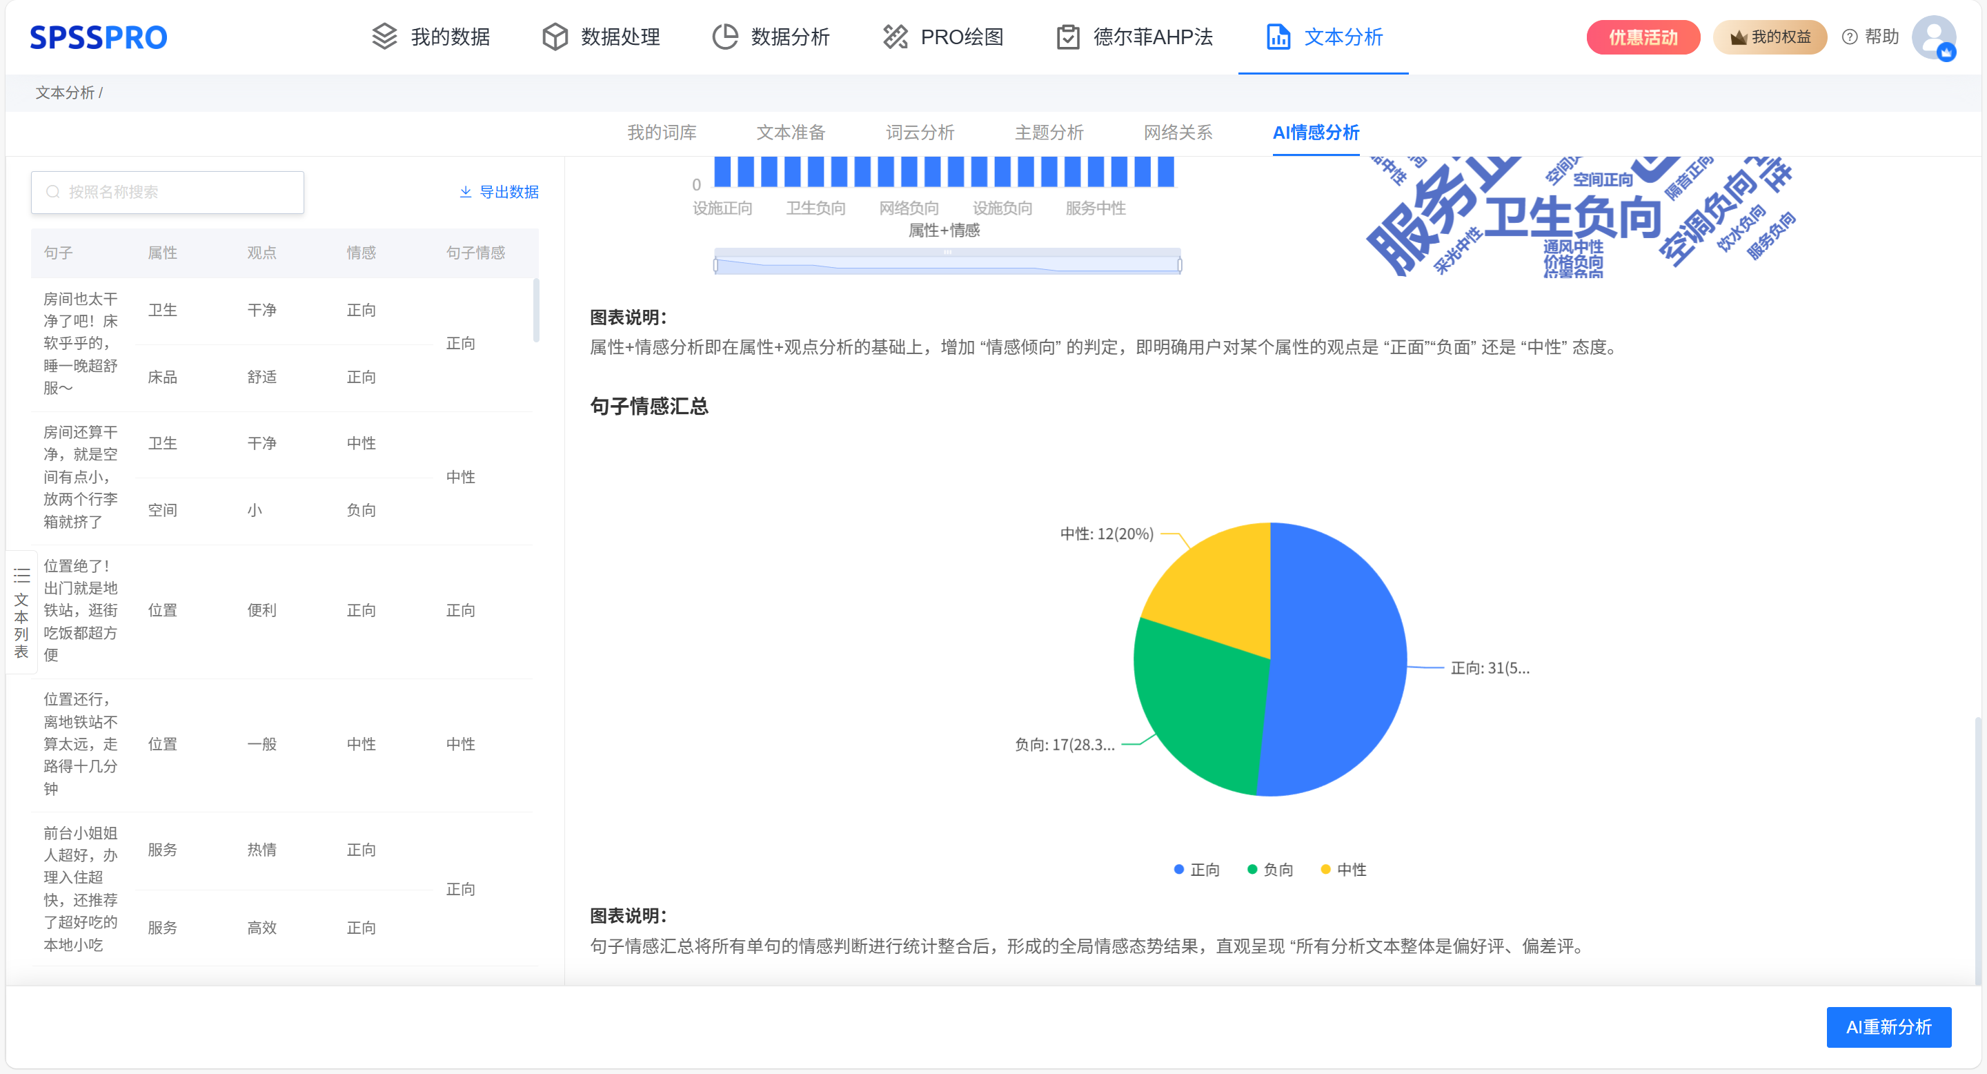Click the cube 数据处理 icon

click(555, 37)
